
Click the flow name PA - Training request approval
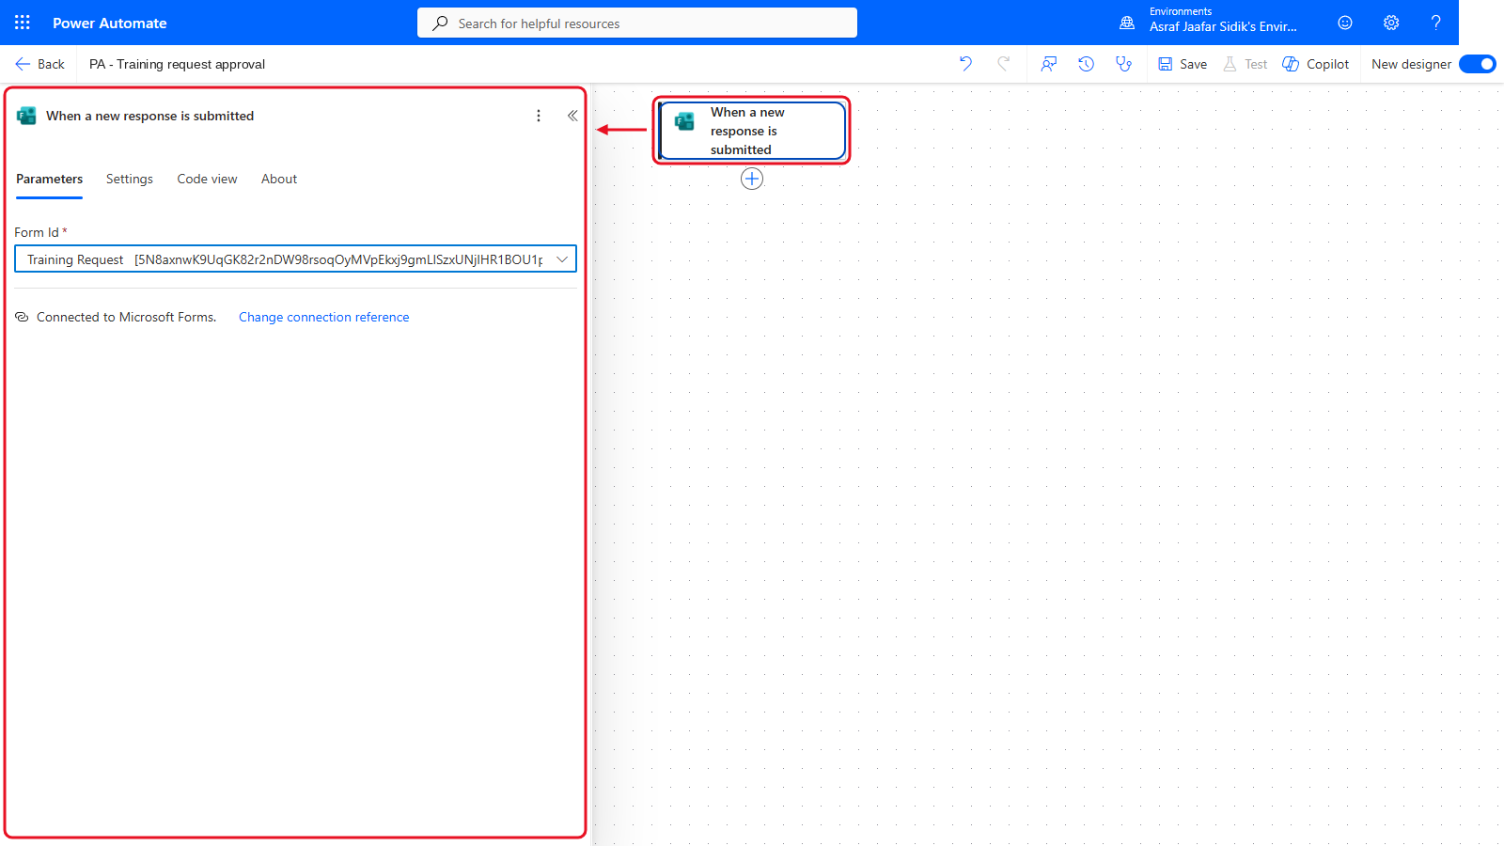pyautogui.click(x=177, y=64)
